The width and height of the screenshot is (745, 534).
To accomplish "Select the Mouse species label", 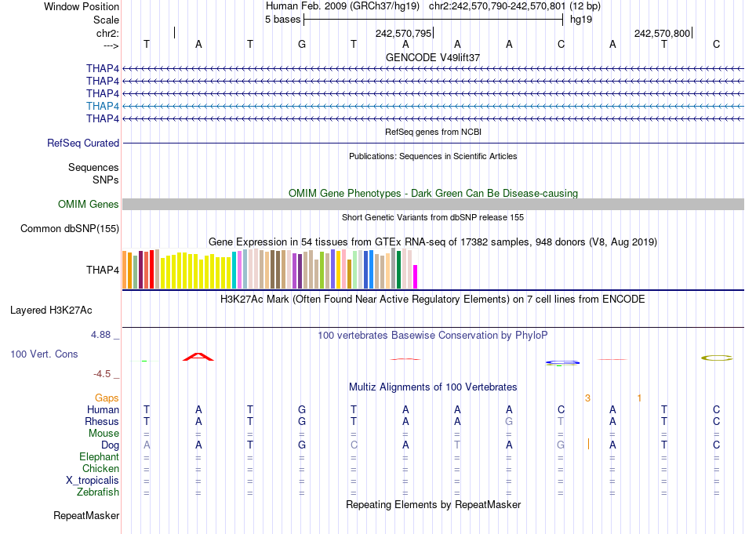I will (104, 434).
